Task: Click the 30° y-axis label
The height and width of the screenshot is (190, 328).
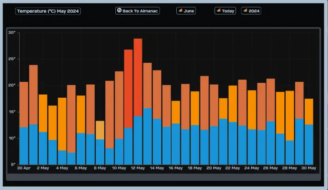Action: [x=11, y=33]
